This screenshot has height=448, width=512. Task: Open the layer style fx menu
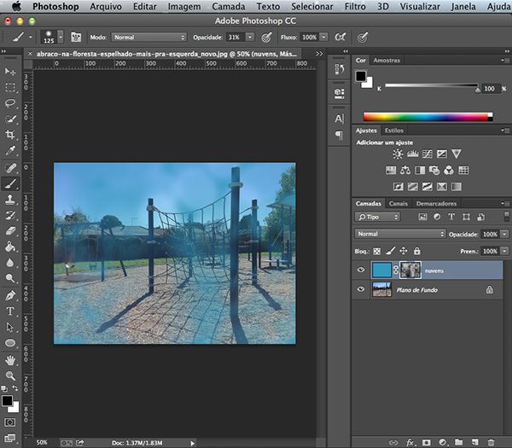point(410,443)
